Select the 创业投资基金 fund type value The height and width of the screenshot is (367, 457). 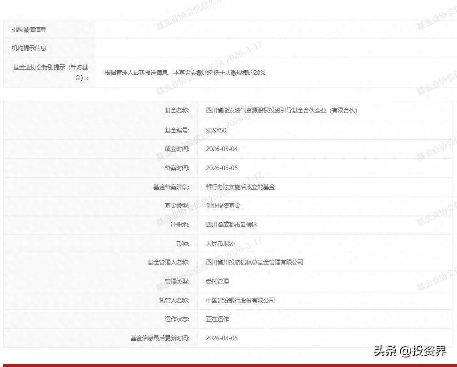click(223, 206)
